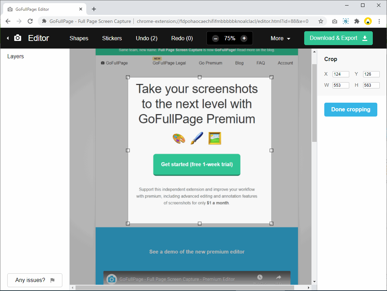Click the flag icon in Any issues
387x291 pixels.
52,280
